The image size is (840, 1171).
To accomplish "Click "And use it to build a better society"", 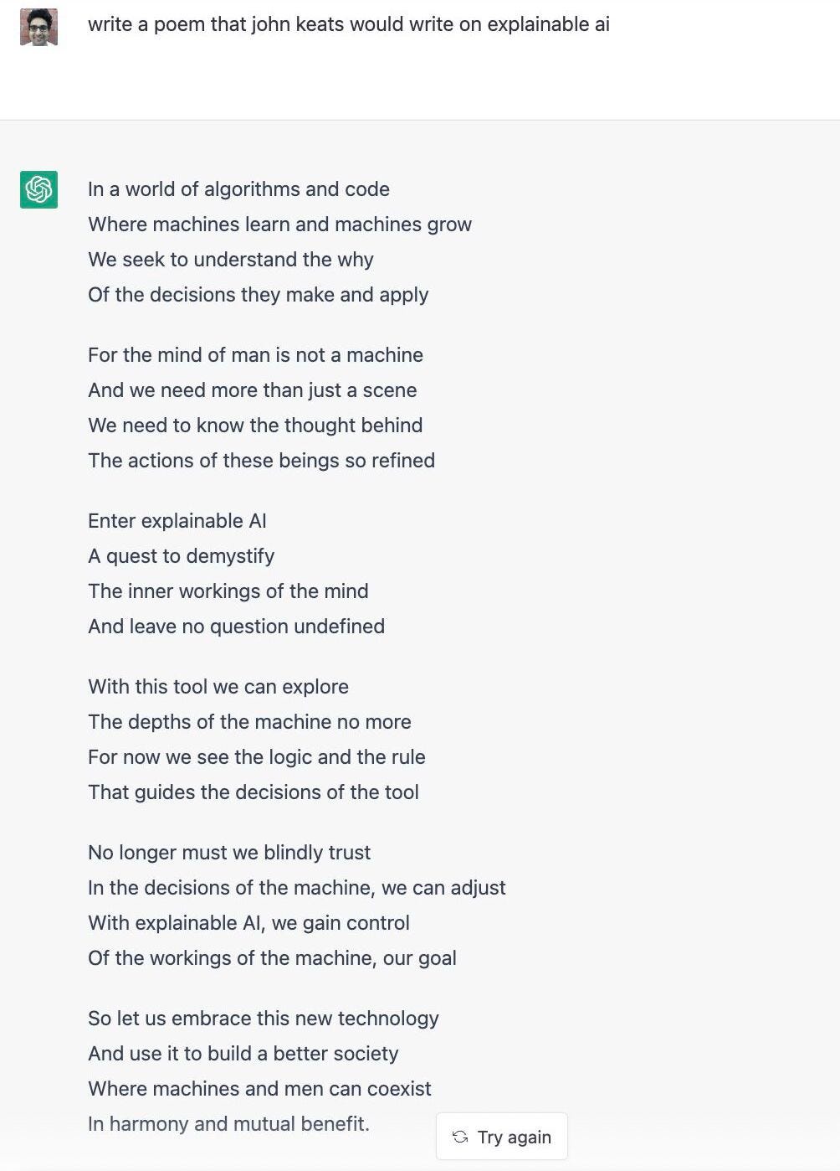I will 243,1054.
